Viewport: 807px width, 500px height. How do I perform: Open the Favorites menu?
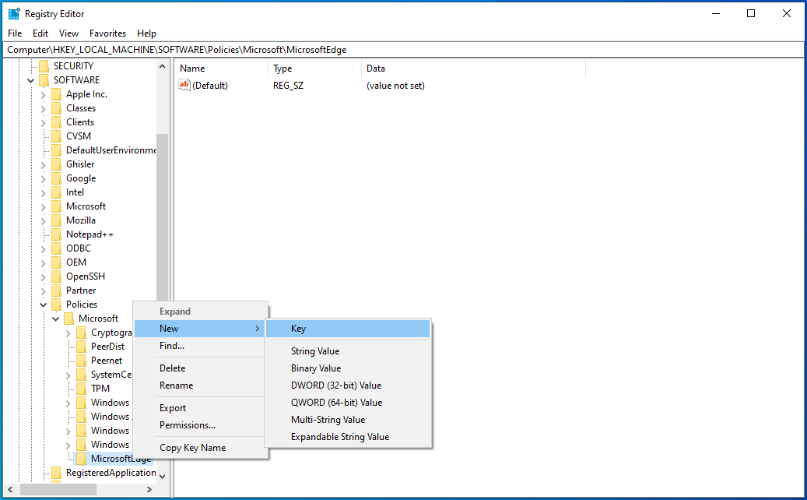(107, 33)
